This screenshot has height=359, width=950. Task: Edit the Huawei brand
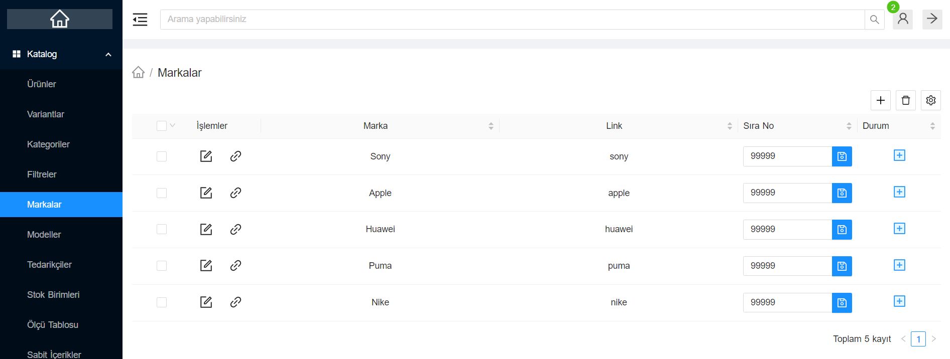point(206,229)
